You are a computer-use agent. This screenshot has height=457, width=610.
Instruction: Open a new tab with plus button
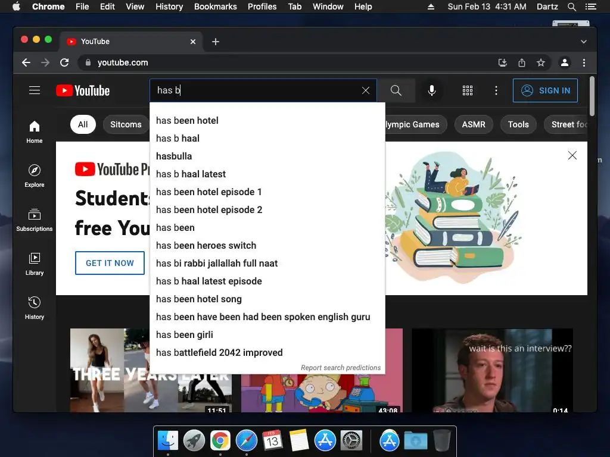click(216, 42)
